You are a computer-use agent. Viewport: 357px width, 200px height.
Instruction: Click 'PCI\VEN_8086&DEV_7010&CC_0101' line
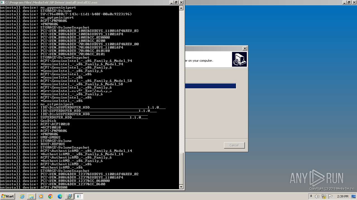click(x=53, y=54)
